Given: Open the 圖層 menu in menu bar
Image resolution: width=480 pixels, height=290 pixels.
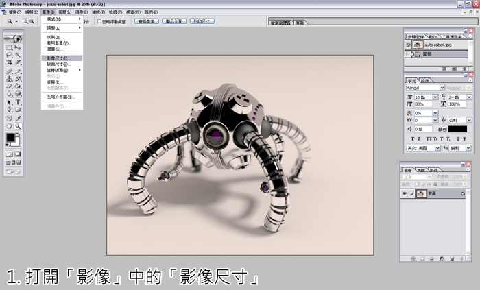Looking at the screenshot, I should click(x=64, y=12).
